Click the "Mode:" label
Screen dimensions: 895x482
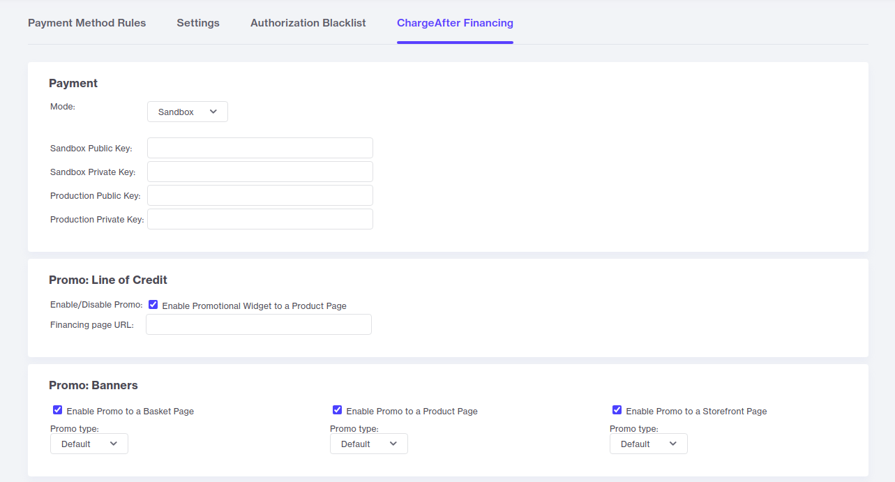(x=63, y=107)
